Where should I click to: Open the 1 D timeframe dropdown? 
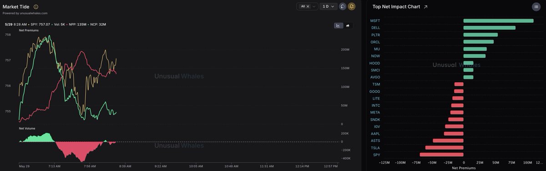pyautogui.click(x=328, y=6)
